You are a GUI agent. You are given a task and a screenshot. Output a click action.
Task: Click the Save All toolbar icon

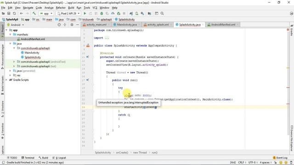pyautogui.click(x=9, y=13)
